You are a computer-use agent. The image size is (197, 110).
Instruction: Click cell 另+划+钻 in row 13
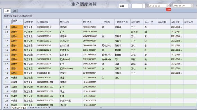click(x=108, y=46)
